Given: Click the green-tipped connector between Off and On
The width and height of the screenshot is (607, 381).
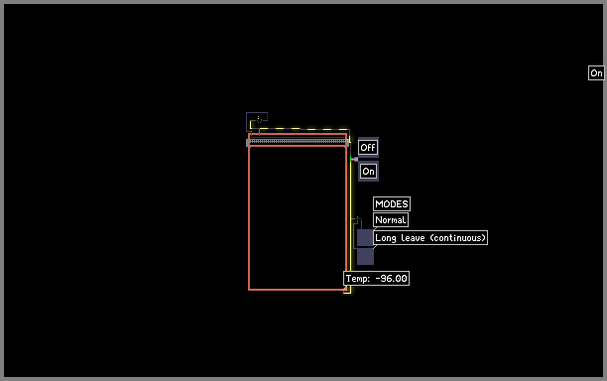Looking at the screenshot, I should [354, 159].
